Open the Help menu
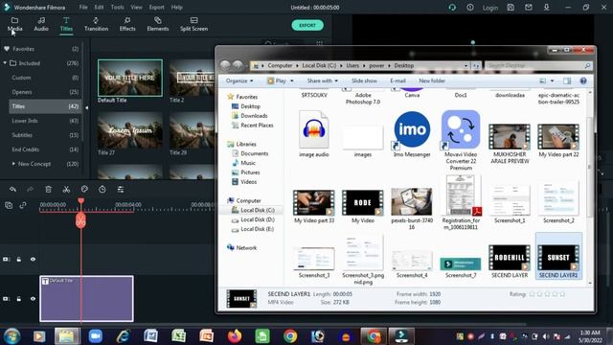Viewport: 613px width, 345px height. coord(176,7)
